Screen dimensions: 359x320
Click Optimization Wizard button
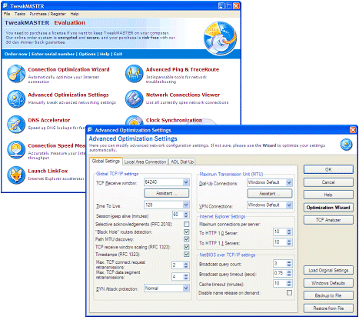tap(328, 208)
